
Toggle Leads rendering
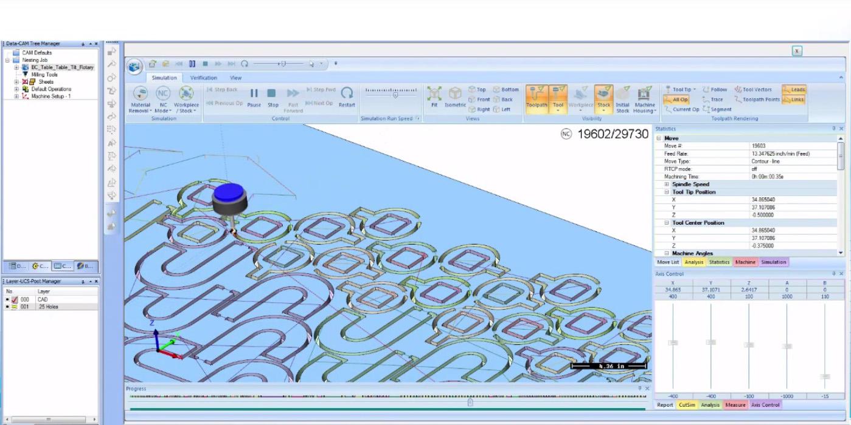[x=794, y=89]
